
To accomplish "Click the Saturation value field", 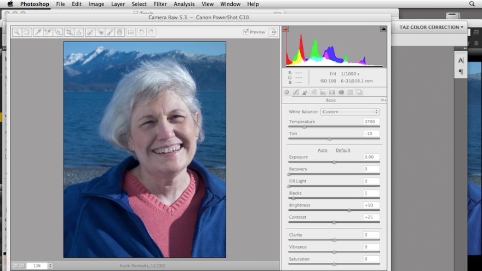I will [371, 259].
